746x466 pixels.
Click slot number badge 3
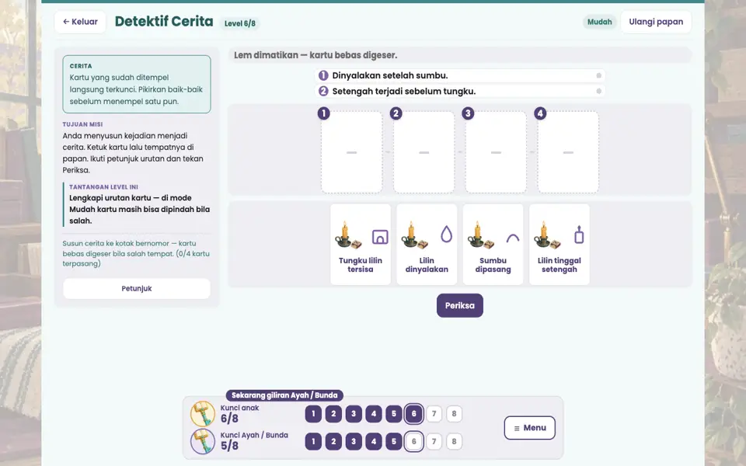click(x=468, y=113)
